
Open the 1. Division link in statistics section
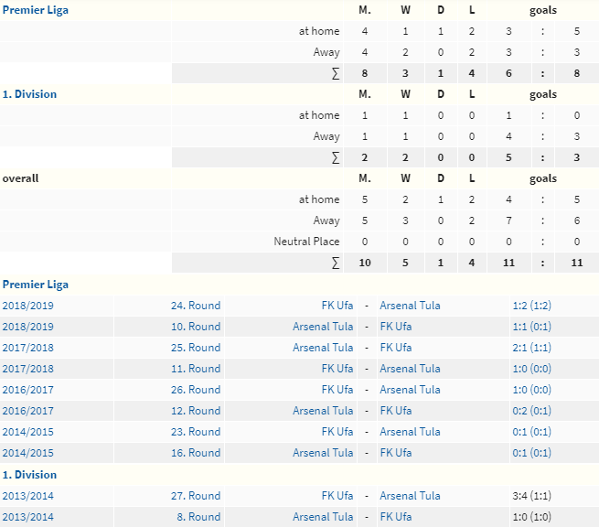[29, 94]
